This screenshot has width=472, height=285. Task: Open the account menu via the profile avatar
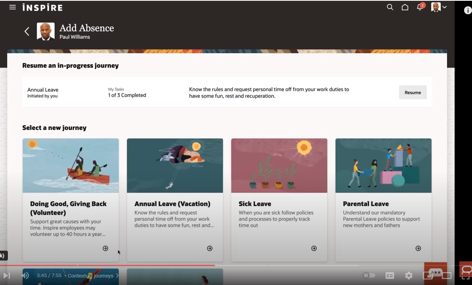[436, 7]
